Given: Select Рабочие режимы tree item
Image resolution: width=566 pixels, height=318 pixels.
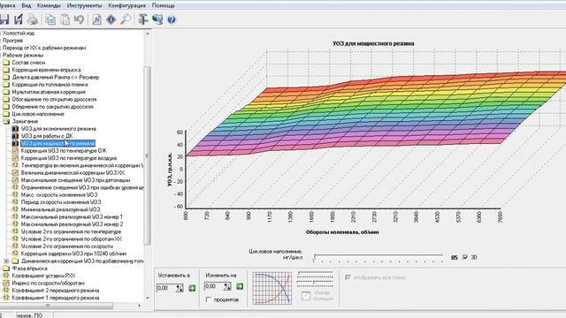Looking at the screenshot, I should (x=23, y=55).
